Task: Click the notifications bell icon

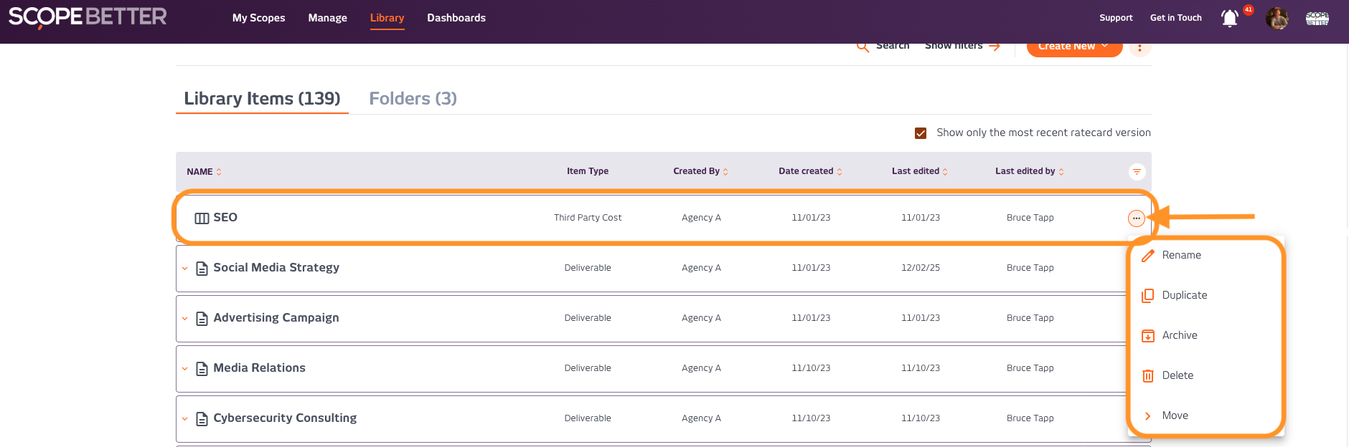Action: point(1229,18)
